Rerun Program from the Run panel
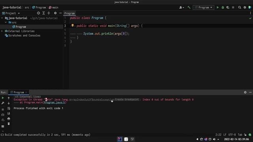Viewport: 253px width, 142px height. coord(3,98)
